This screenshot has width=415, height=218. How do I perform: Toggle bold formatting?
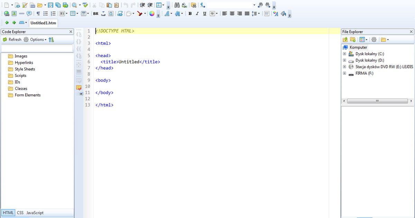tap(190, 13)
